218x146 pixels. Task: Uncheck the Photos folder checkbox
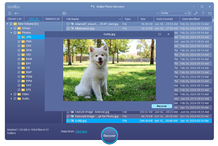(x=15, y=33)
